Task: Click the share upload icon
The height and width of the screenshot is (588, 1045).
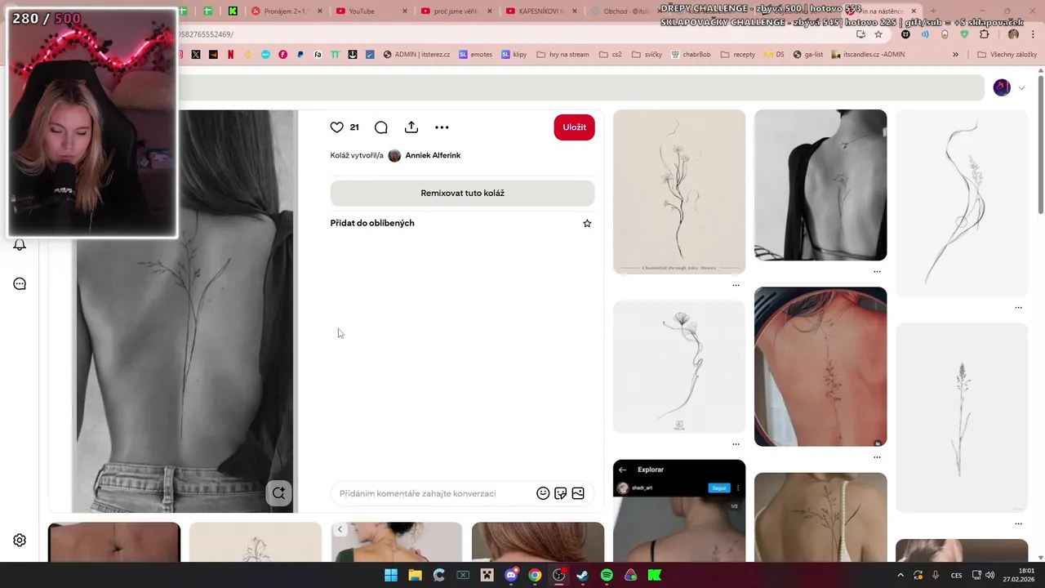Action: coord(411,127)
